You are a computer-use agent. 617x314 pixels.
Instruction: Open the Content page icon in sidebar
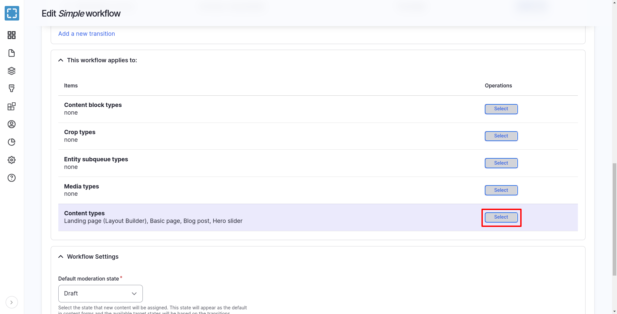(x=12, y=53)
